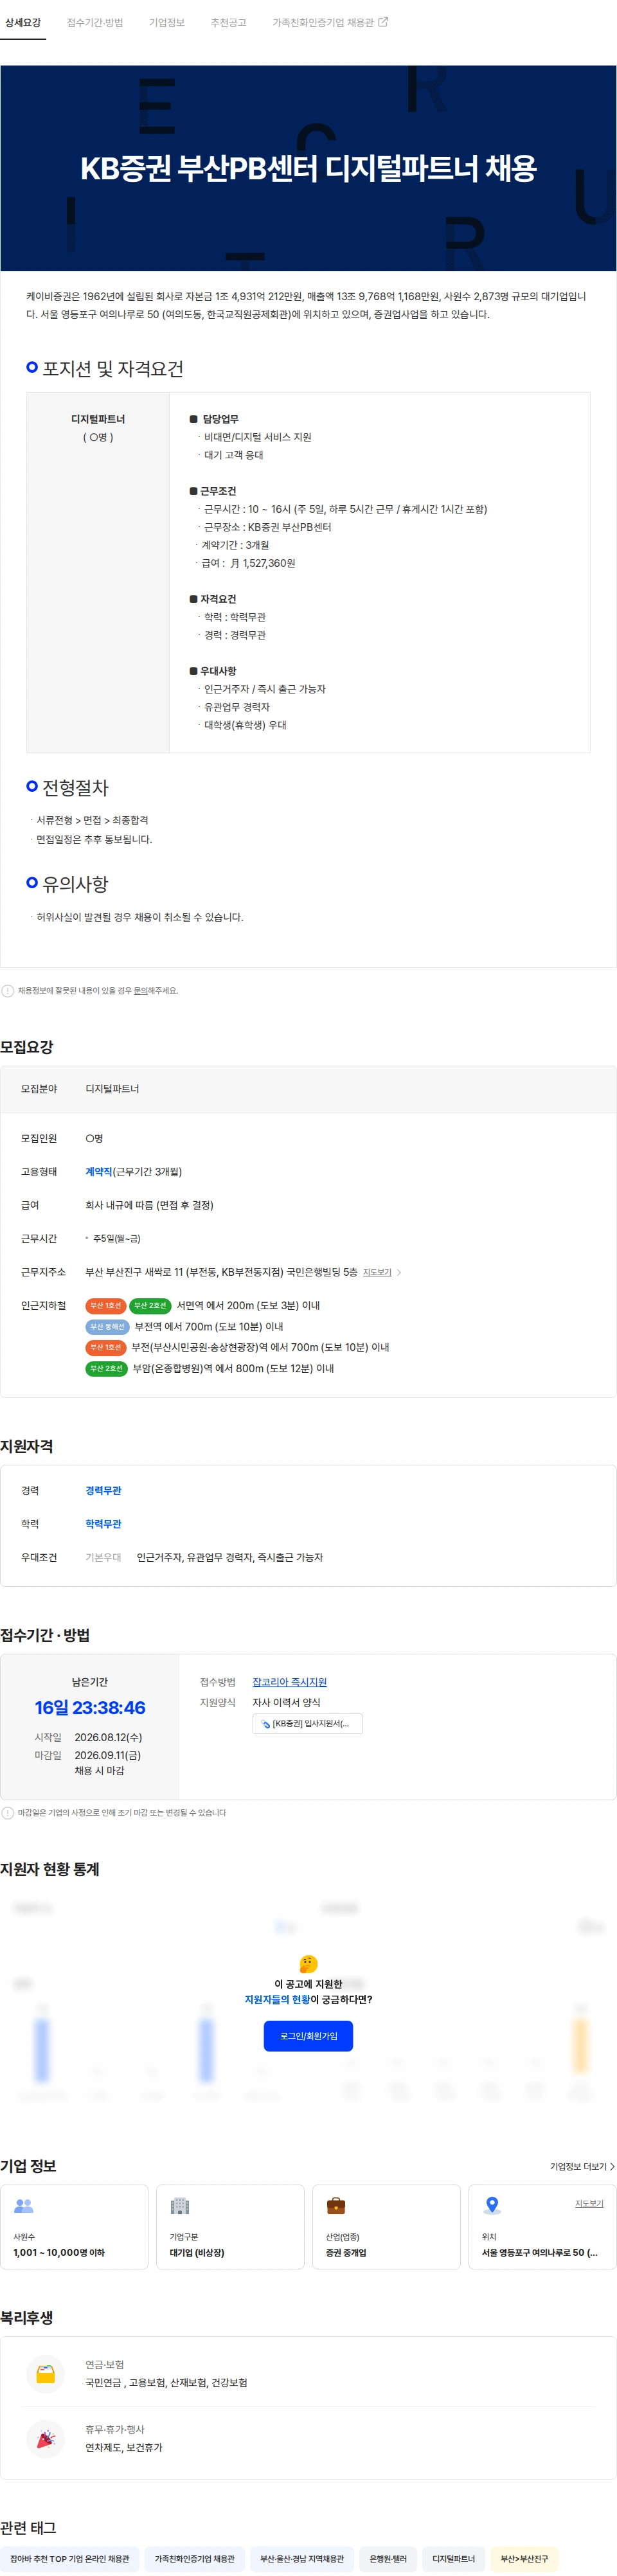This screenshot has width=617, height=2576.
Task: Download the [KB증권] 입사지원서 file
Action: pyautogui.click(x=307, y=1723)
